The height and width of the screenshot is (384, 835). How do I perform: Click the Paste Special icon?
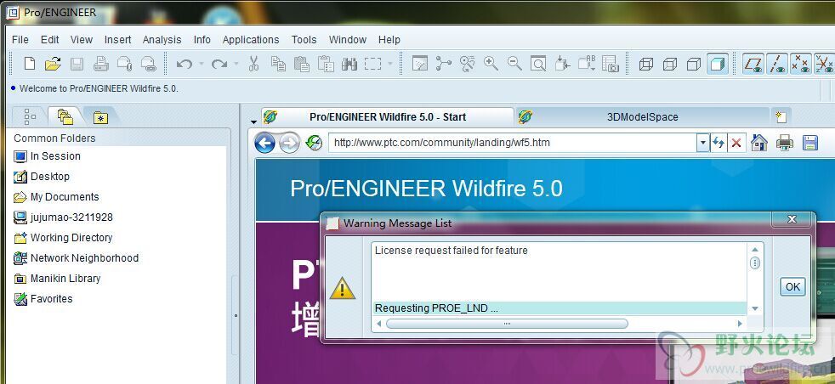click(x=326, y=65)
